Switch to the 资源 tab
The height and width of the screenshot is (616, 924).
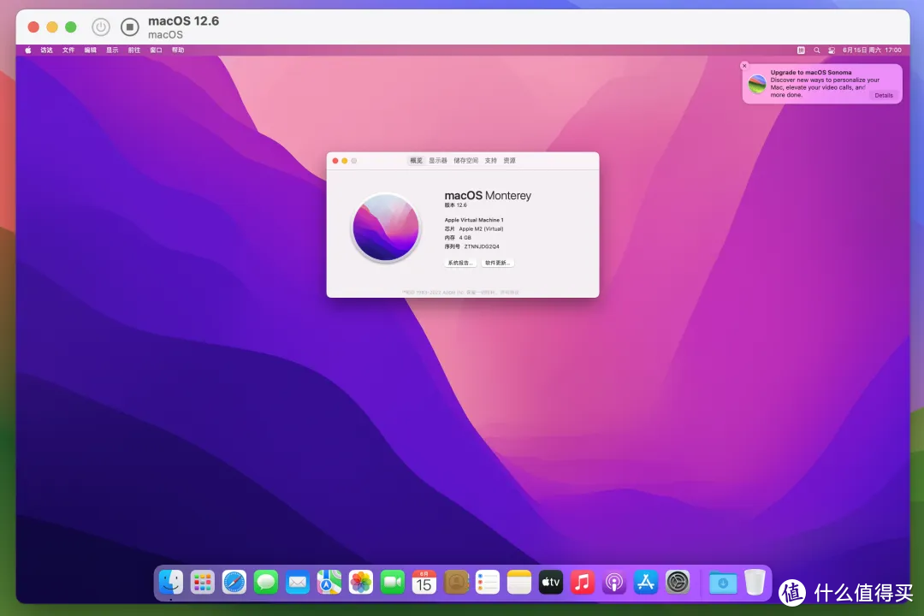[x=510, y=160]
